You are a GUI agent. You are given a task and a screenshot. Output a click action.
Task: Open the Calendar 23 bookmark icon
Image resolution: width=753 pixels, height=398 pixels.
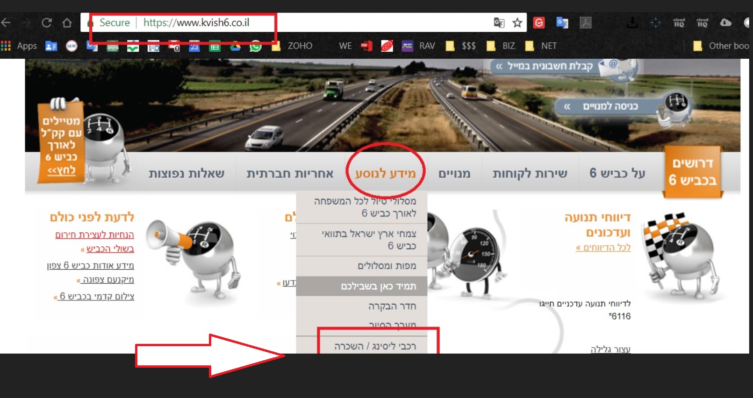click(x=194, y=46)
